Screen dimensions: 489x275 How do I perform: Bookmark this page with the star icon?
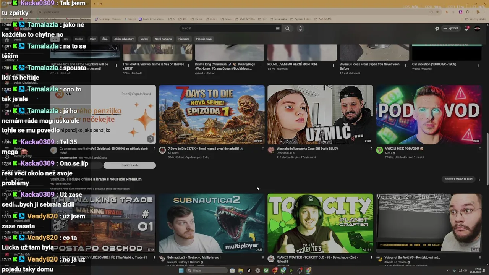click(437, 12)
